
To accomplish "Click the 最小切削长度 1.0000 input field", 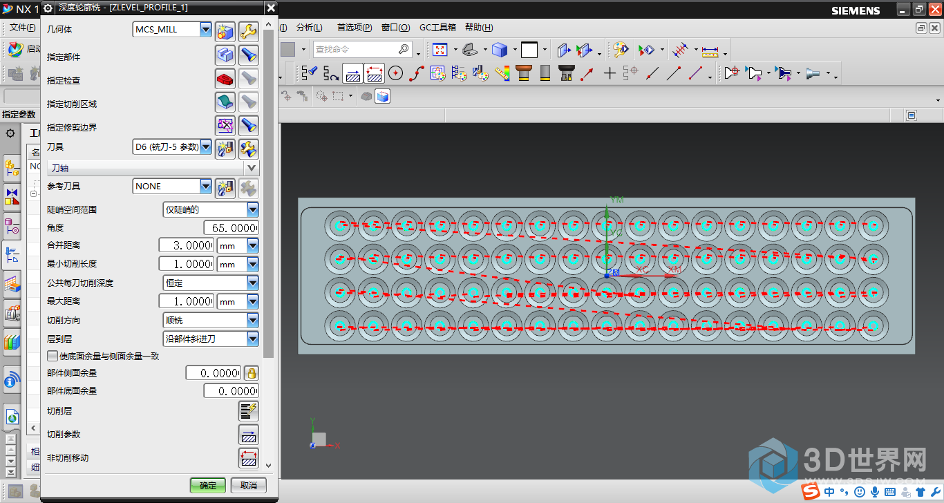I will click(x=187, y=264).
